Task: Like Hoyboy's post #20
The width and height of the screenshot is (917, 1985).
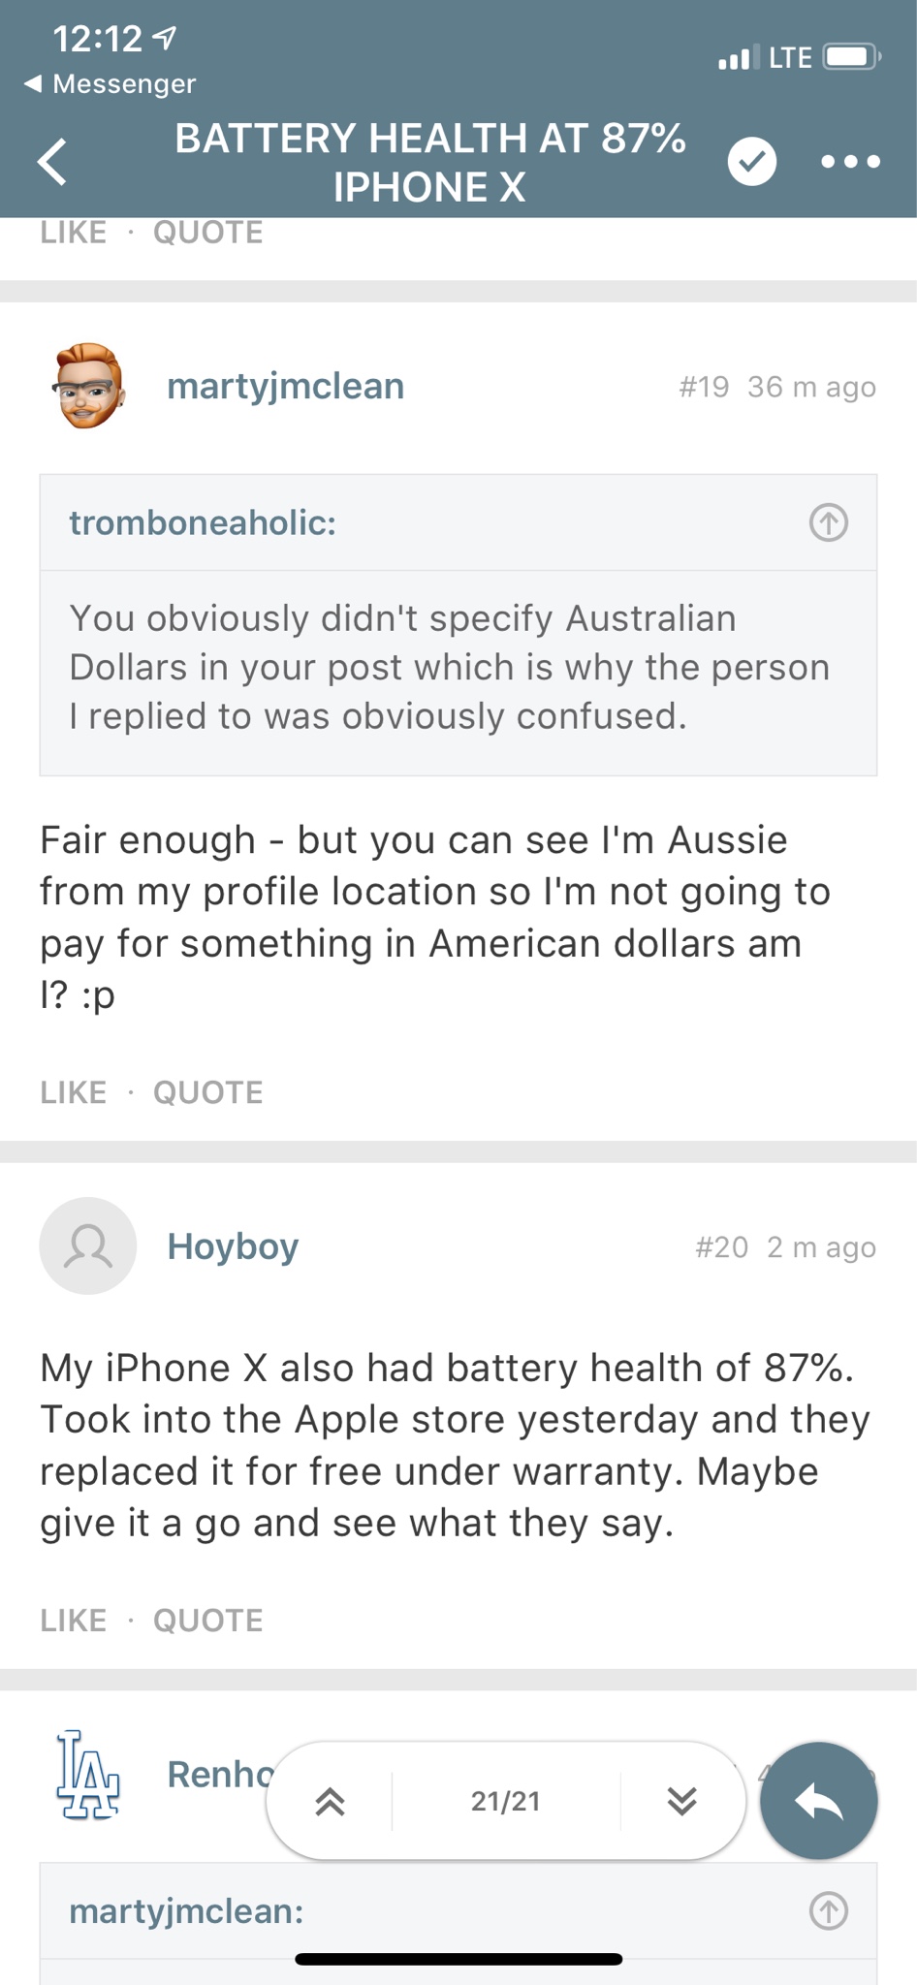Action: pyautogui.click(x=74, y=1620)
